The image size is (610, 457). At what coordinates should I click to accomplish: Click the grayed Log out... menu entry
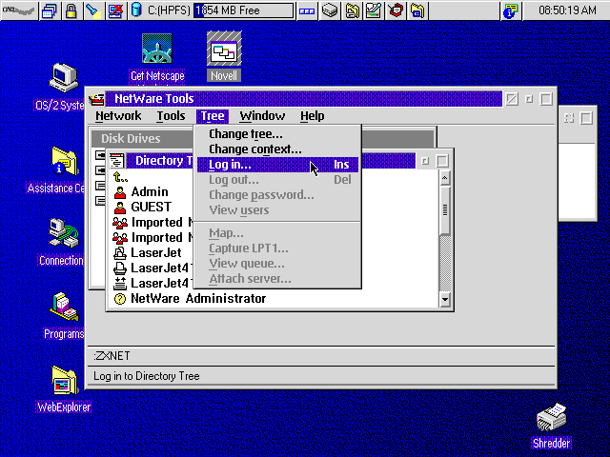click(x=277, y=180)
